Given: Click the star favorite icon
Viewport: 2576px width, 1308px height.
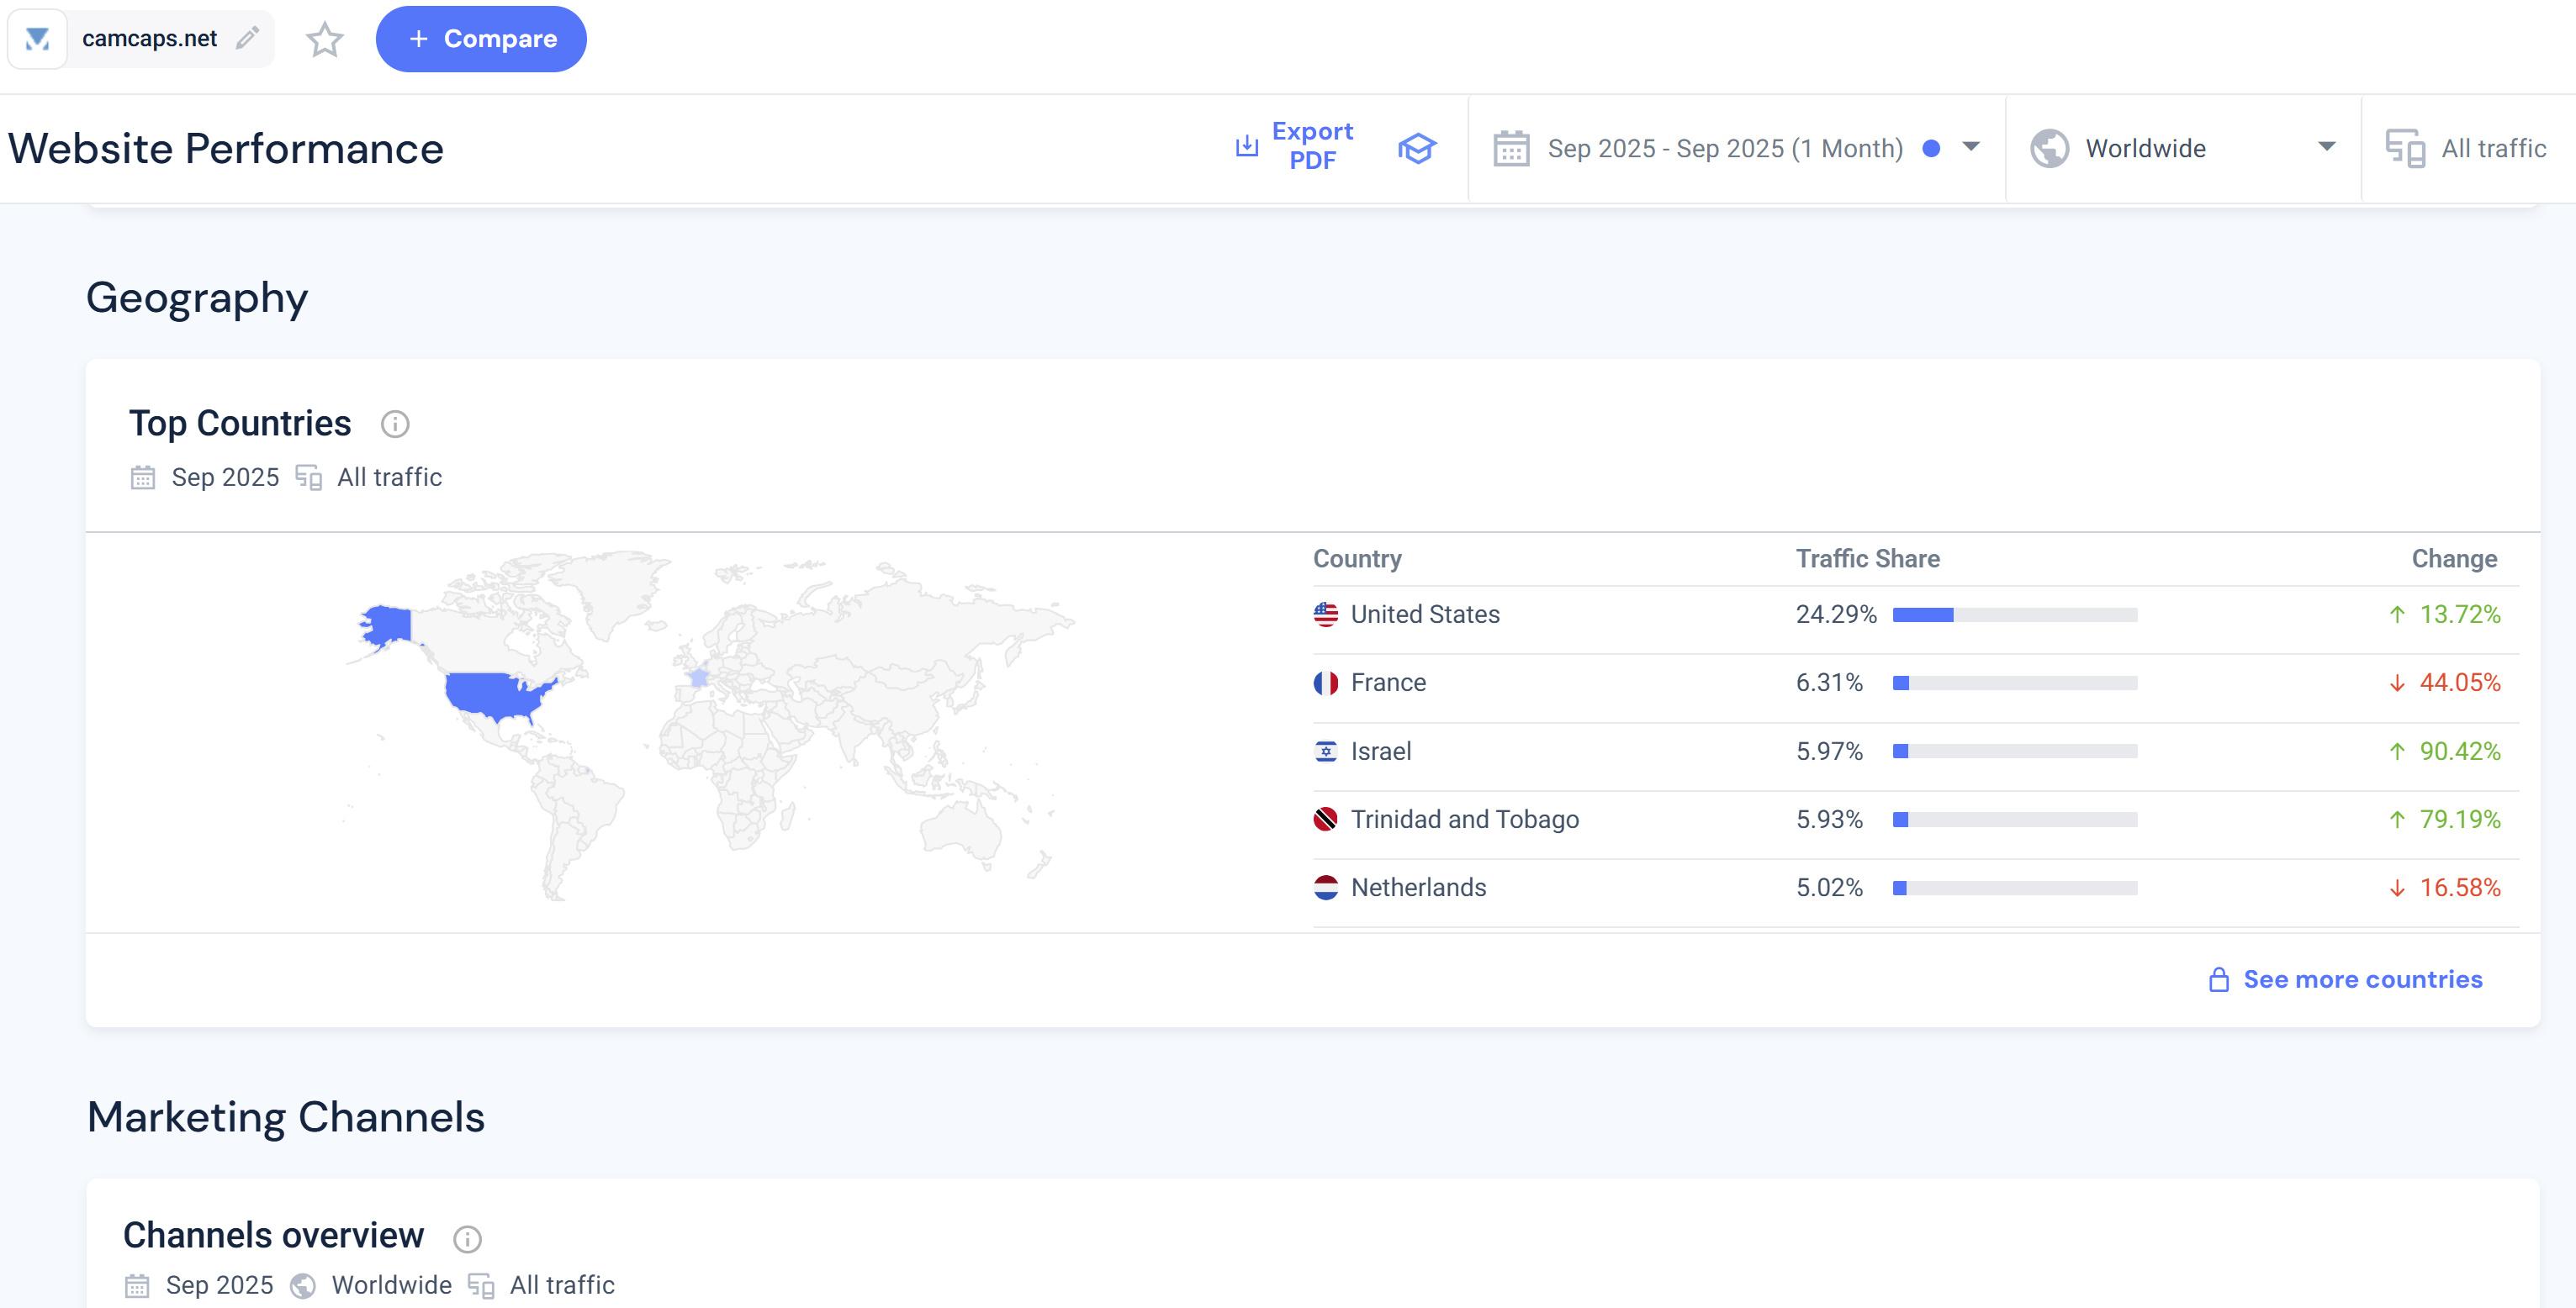Looking at the screenshot, I should (x=324, y=40).
